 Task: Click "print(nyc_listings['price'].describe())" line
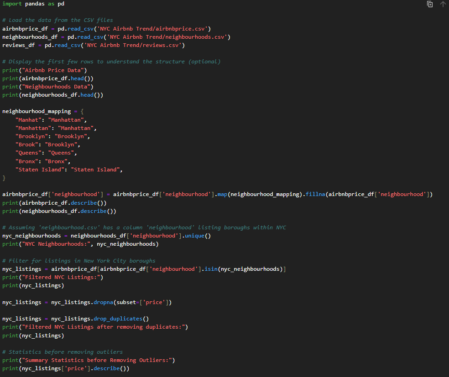click(x=66, y=368)
